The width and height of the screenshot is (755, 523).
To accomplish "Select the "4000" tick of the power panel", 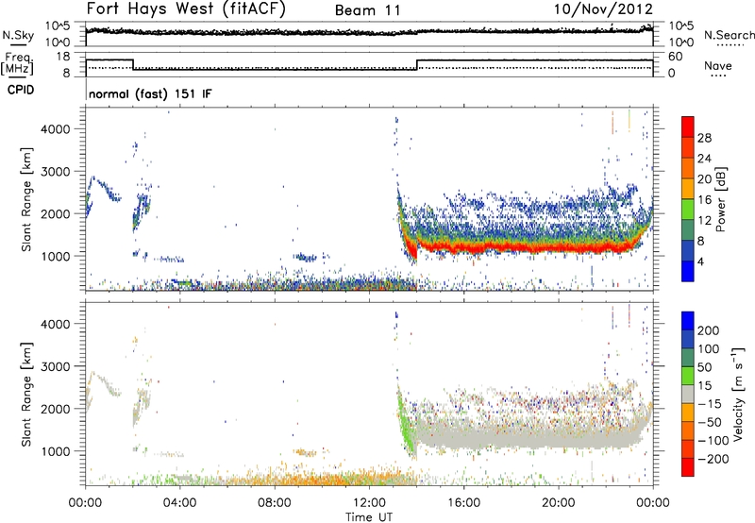I will coord(55,129).
